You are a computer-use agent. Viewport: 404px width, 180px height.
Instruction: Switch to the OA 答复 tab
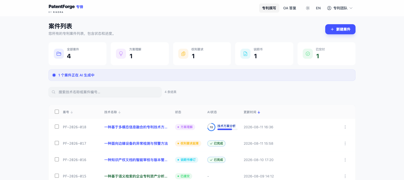point(290,8)
